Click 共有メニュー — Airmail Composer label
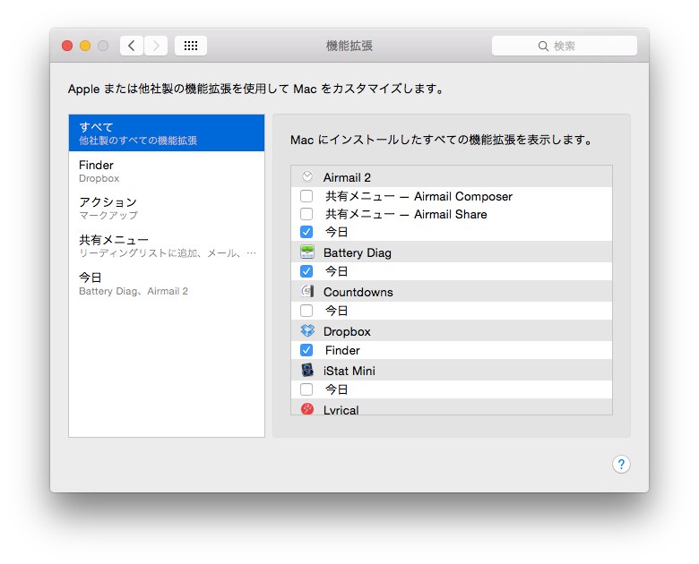Screen dimensions: 699x564 tap(419, 196)
